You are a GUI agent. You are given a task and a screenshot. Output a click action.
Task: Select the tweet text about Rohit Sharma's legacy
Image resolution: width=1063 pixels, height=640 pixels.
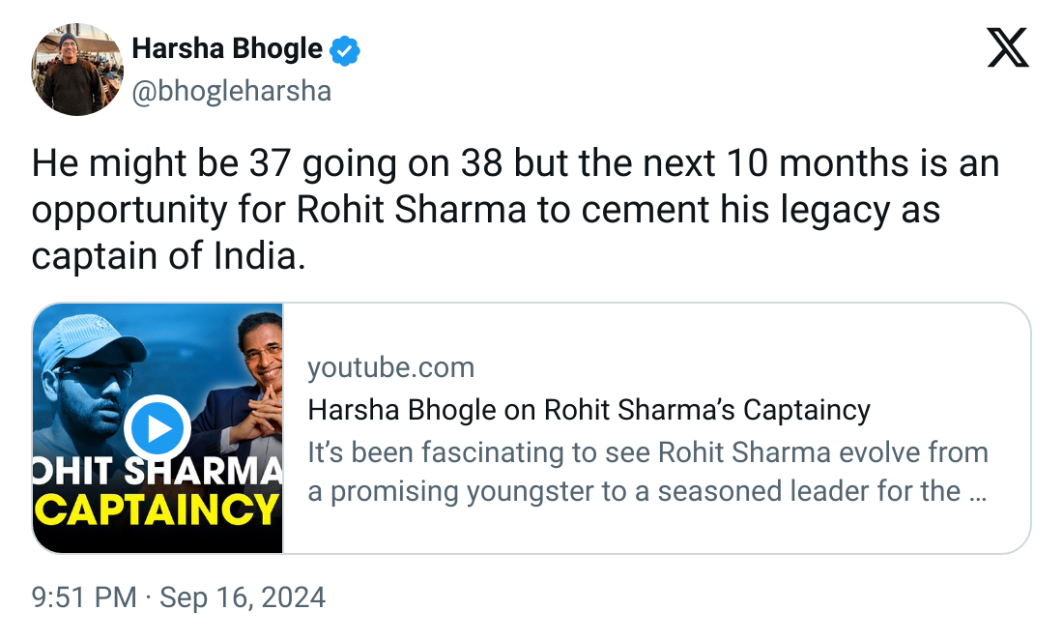[512, 209]
